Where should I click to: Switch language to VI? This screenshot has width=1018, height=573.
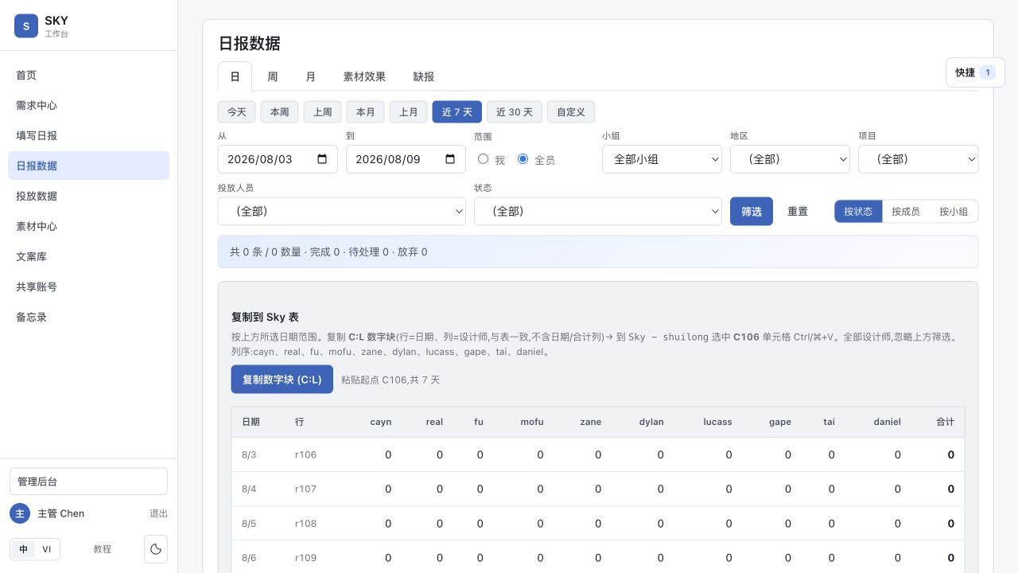pyautogui.click(x=46, y=549)
